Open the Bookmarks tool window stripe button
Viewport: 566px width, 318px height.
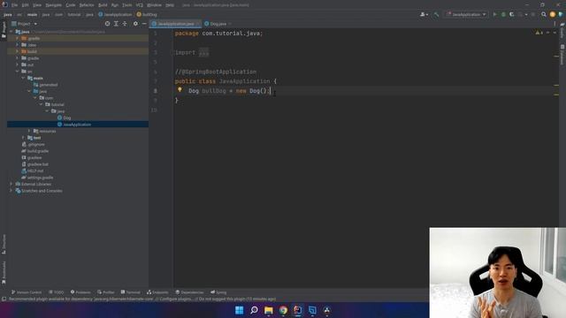[x=4, y=272]
